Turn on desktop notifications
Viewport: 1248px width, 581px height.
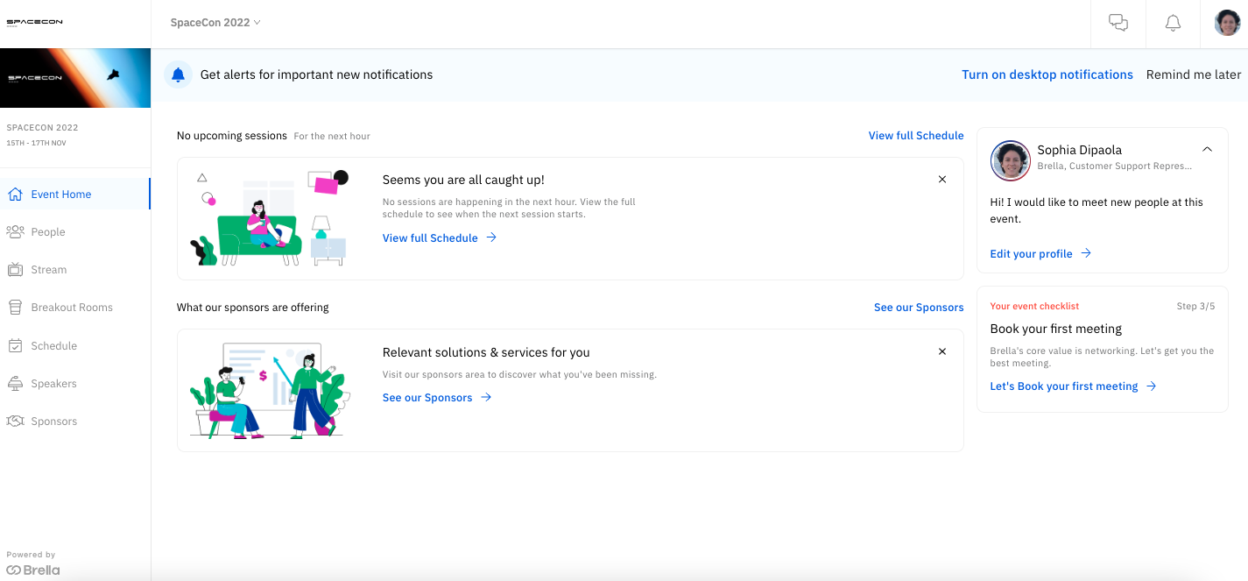(x=1047, y=74)
